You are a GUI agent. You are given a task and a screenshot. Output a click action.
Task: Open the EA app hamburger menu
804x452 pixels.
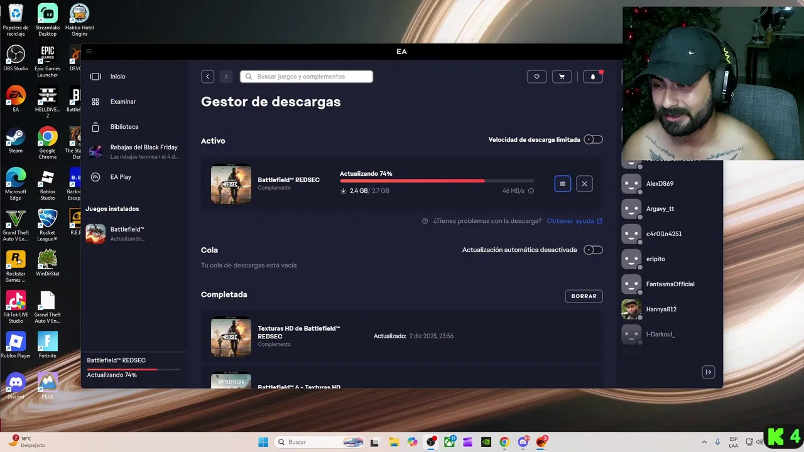click(89, 51)
